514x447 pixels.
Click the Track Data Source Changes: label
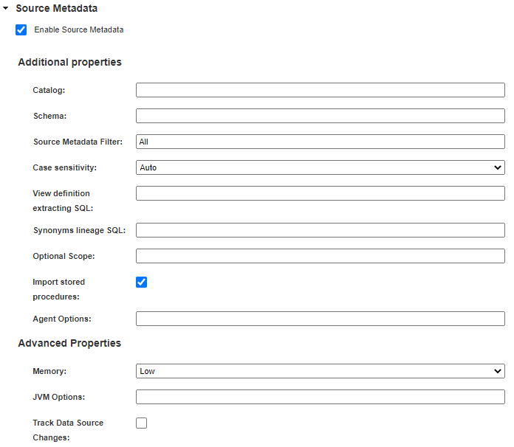[68, 430]
